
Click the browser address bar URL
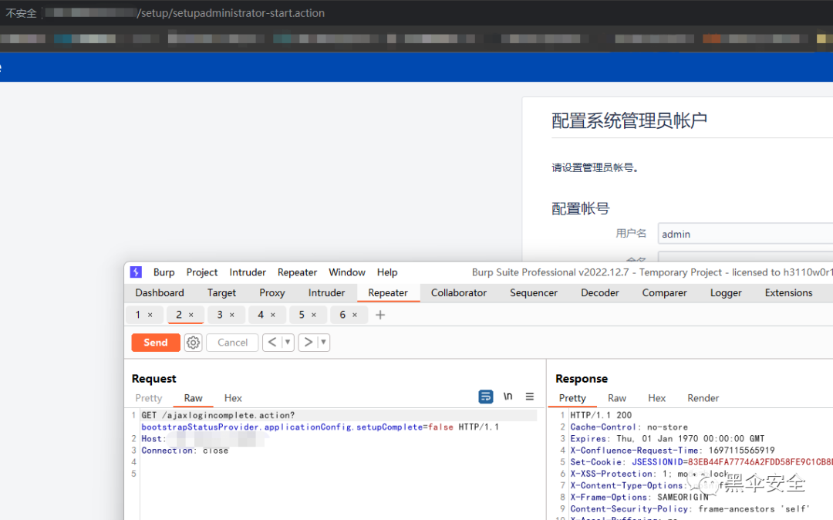231,13
